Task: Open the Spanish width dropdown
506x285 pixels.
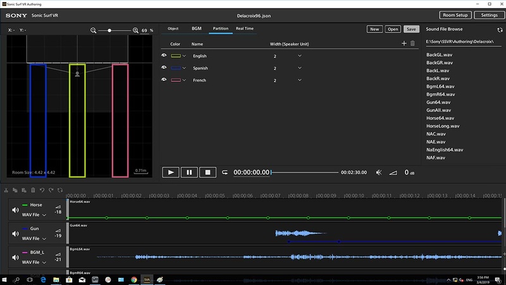Action: [299, 68]
